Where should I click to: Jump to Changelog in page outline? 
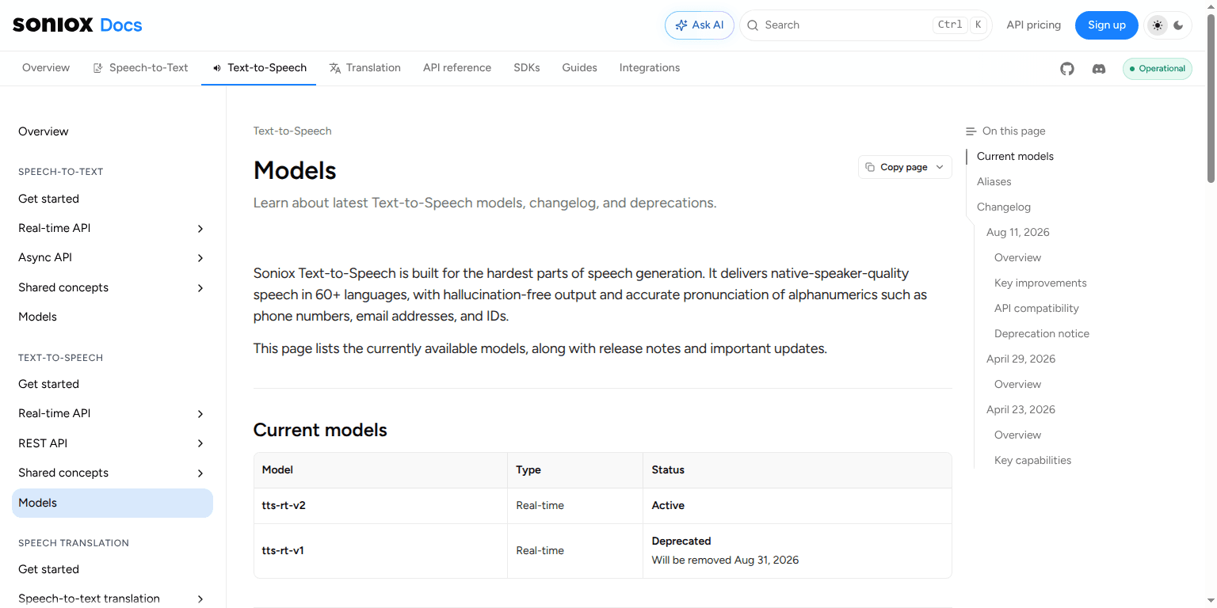[x=1003, y=207]
